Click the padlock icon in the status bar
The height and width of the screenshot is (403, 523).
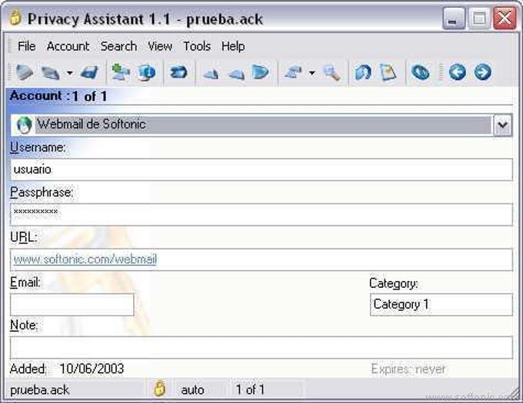coord(159,388)
